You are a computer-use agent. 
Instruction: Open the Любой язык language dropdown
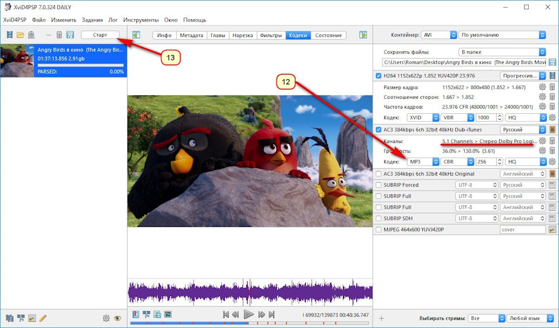(530, 318)
